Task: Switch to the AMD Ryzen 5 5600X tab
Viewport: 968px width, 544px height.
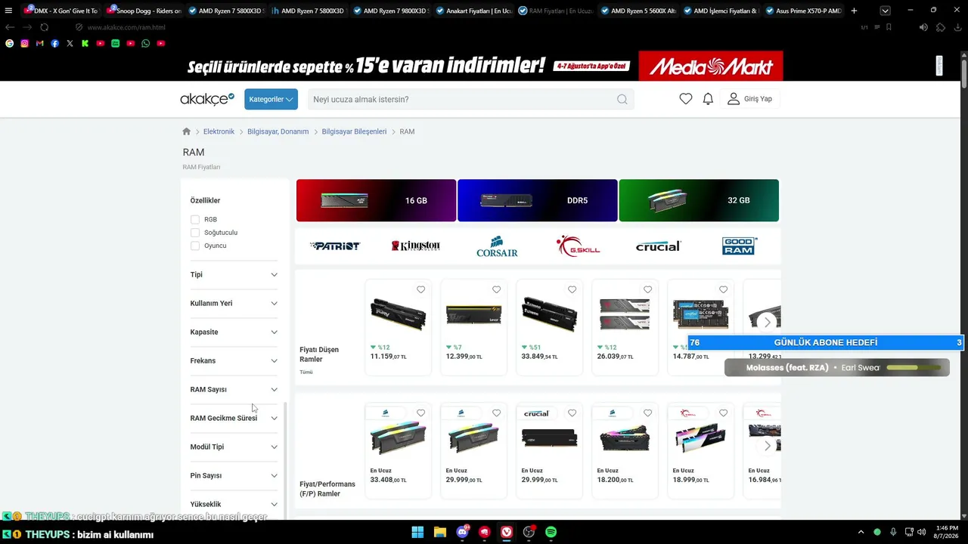Action: 638,11
